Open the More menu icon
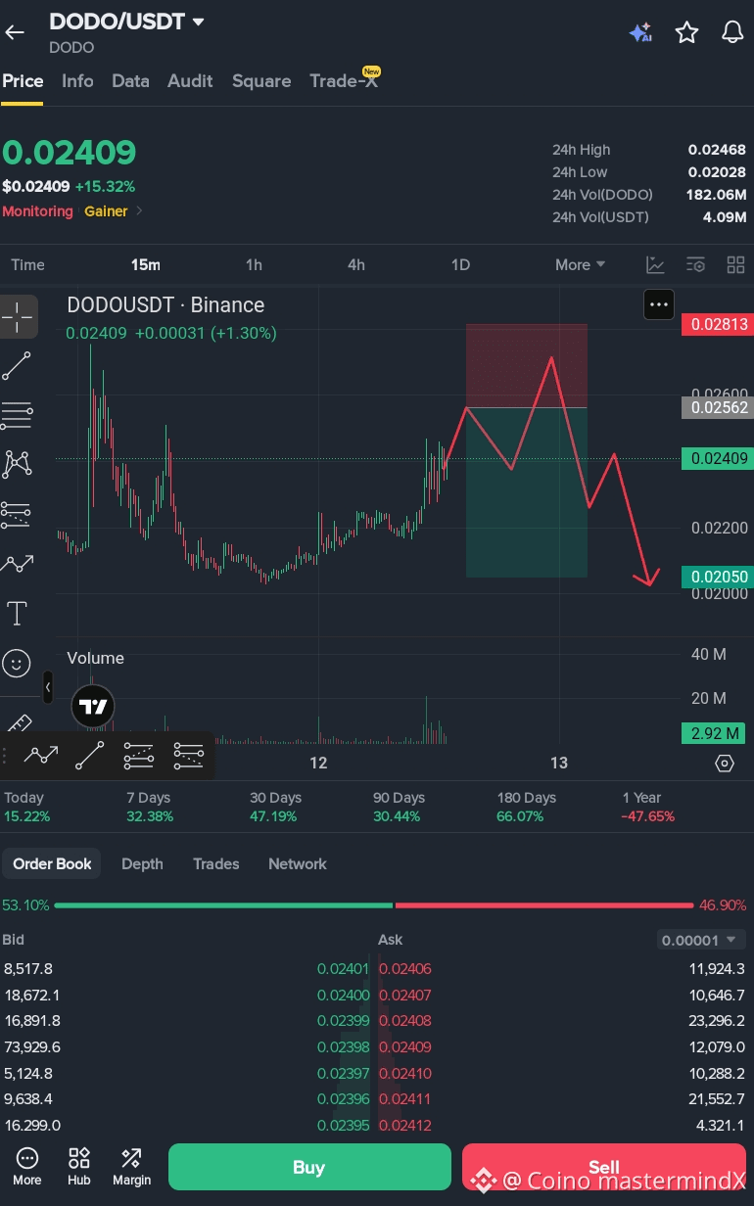754x1206 pixels. 27,1167
